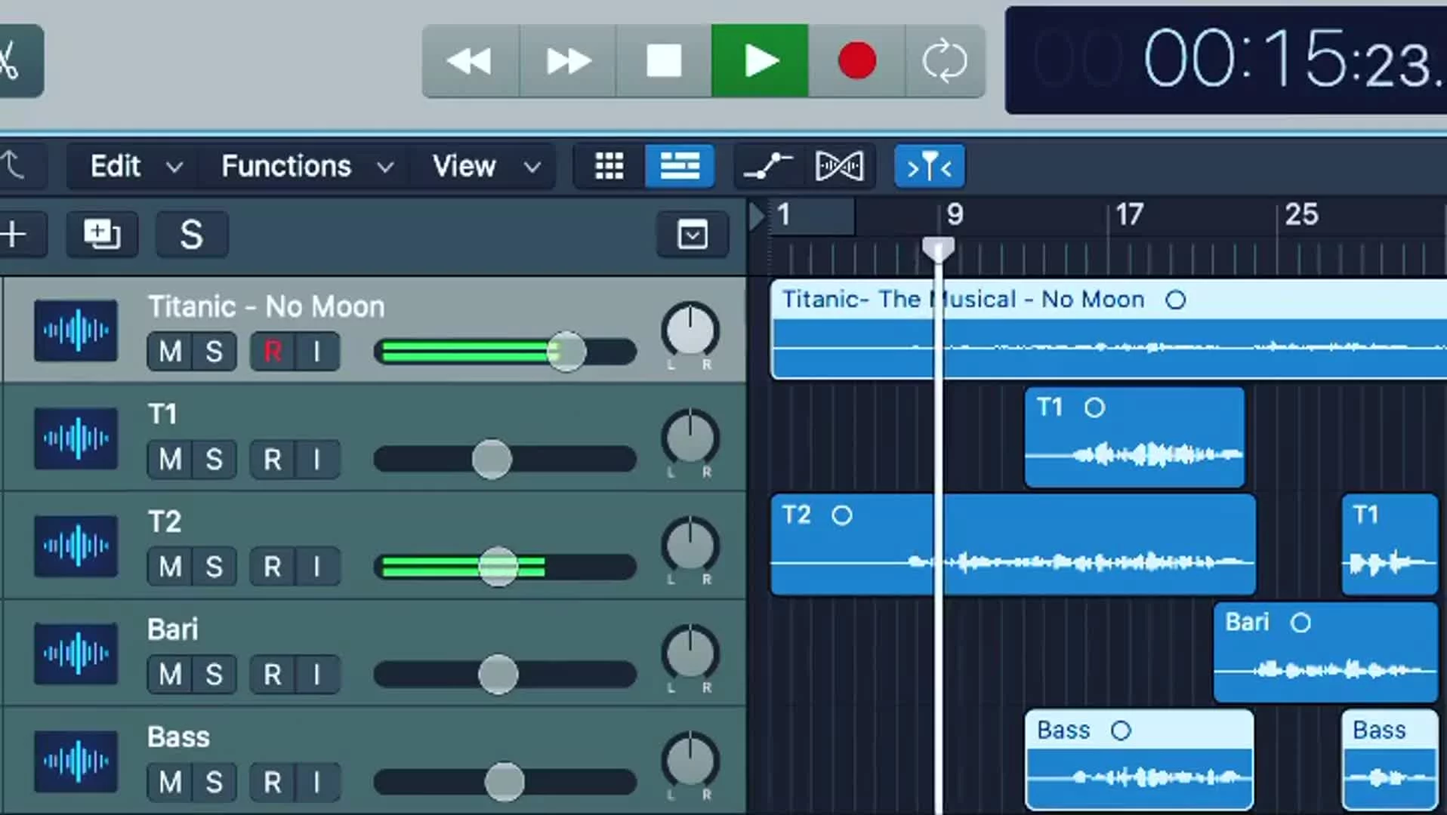The image size is (1447, 815).
Task: Rewind the transport
Action: 470,60
